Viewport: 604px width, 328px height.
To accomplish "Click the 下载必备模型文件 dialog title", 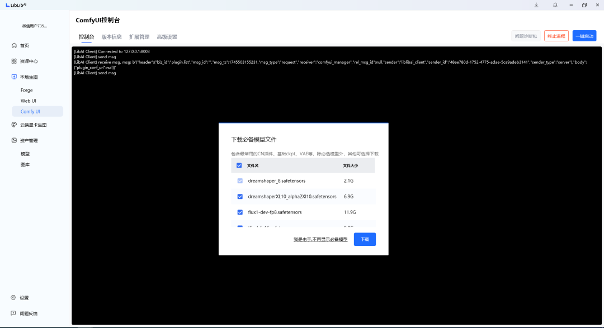I will click(x=254, y=139).
